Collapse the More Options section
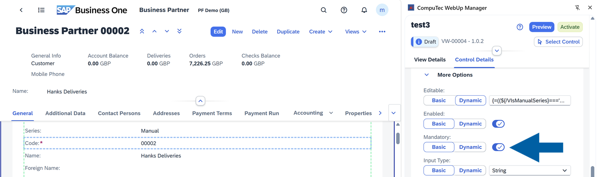The width and height of the screenshot is (599, 177). [x=426, y=75]
